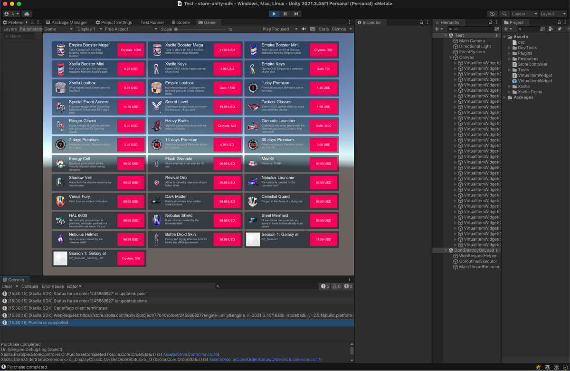Clear the Console log
The width and height of the screenshot is (570, 371).
click(x=7, y=286)
